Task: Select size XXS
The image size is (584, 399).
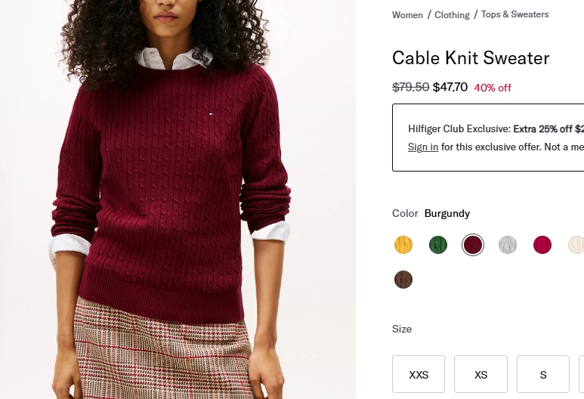Action: point(419,374)
